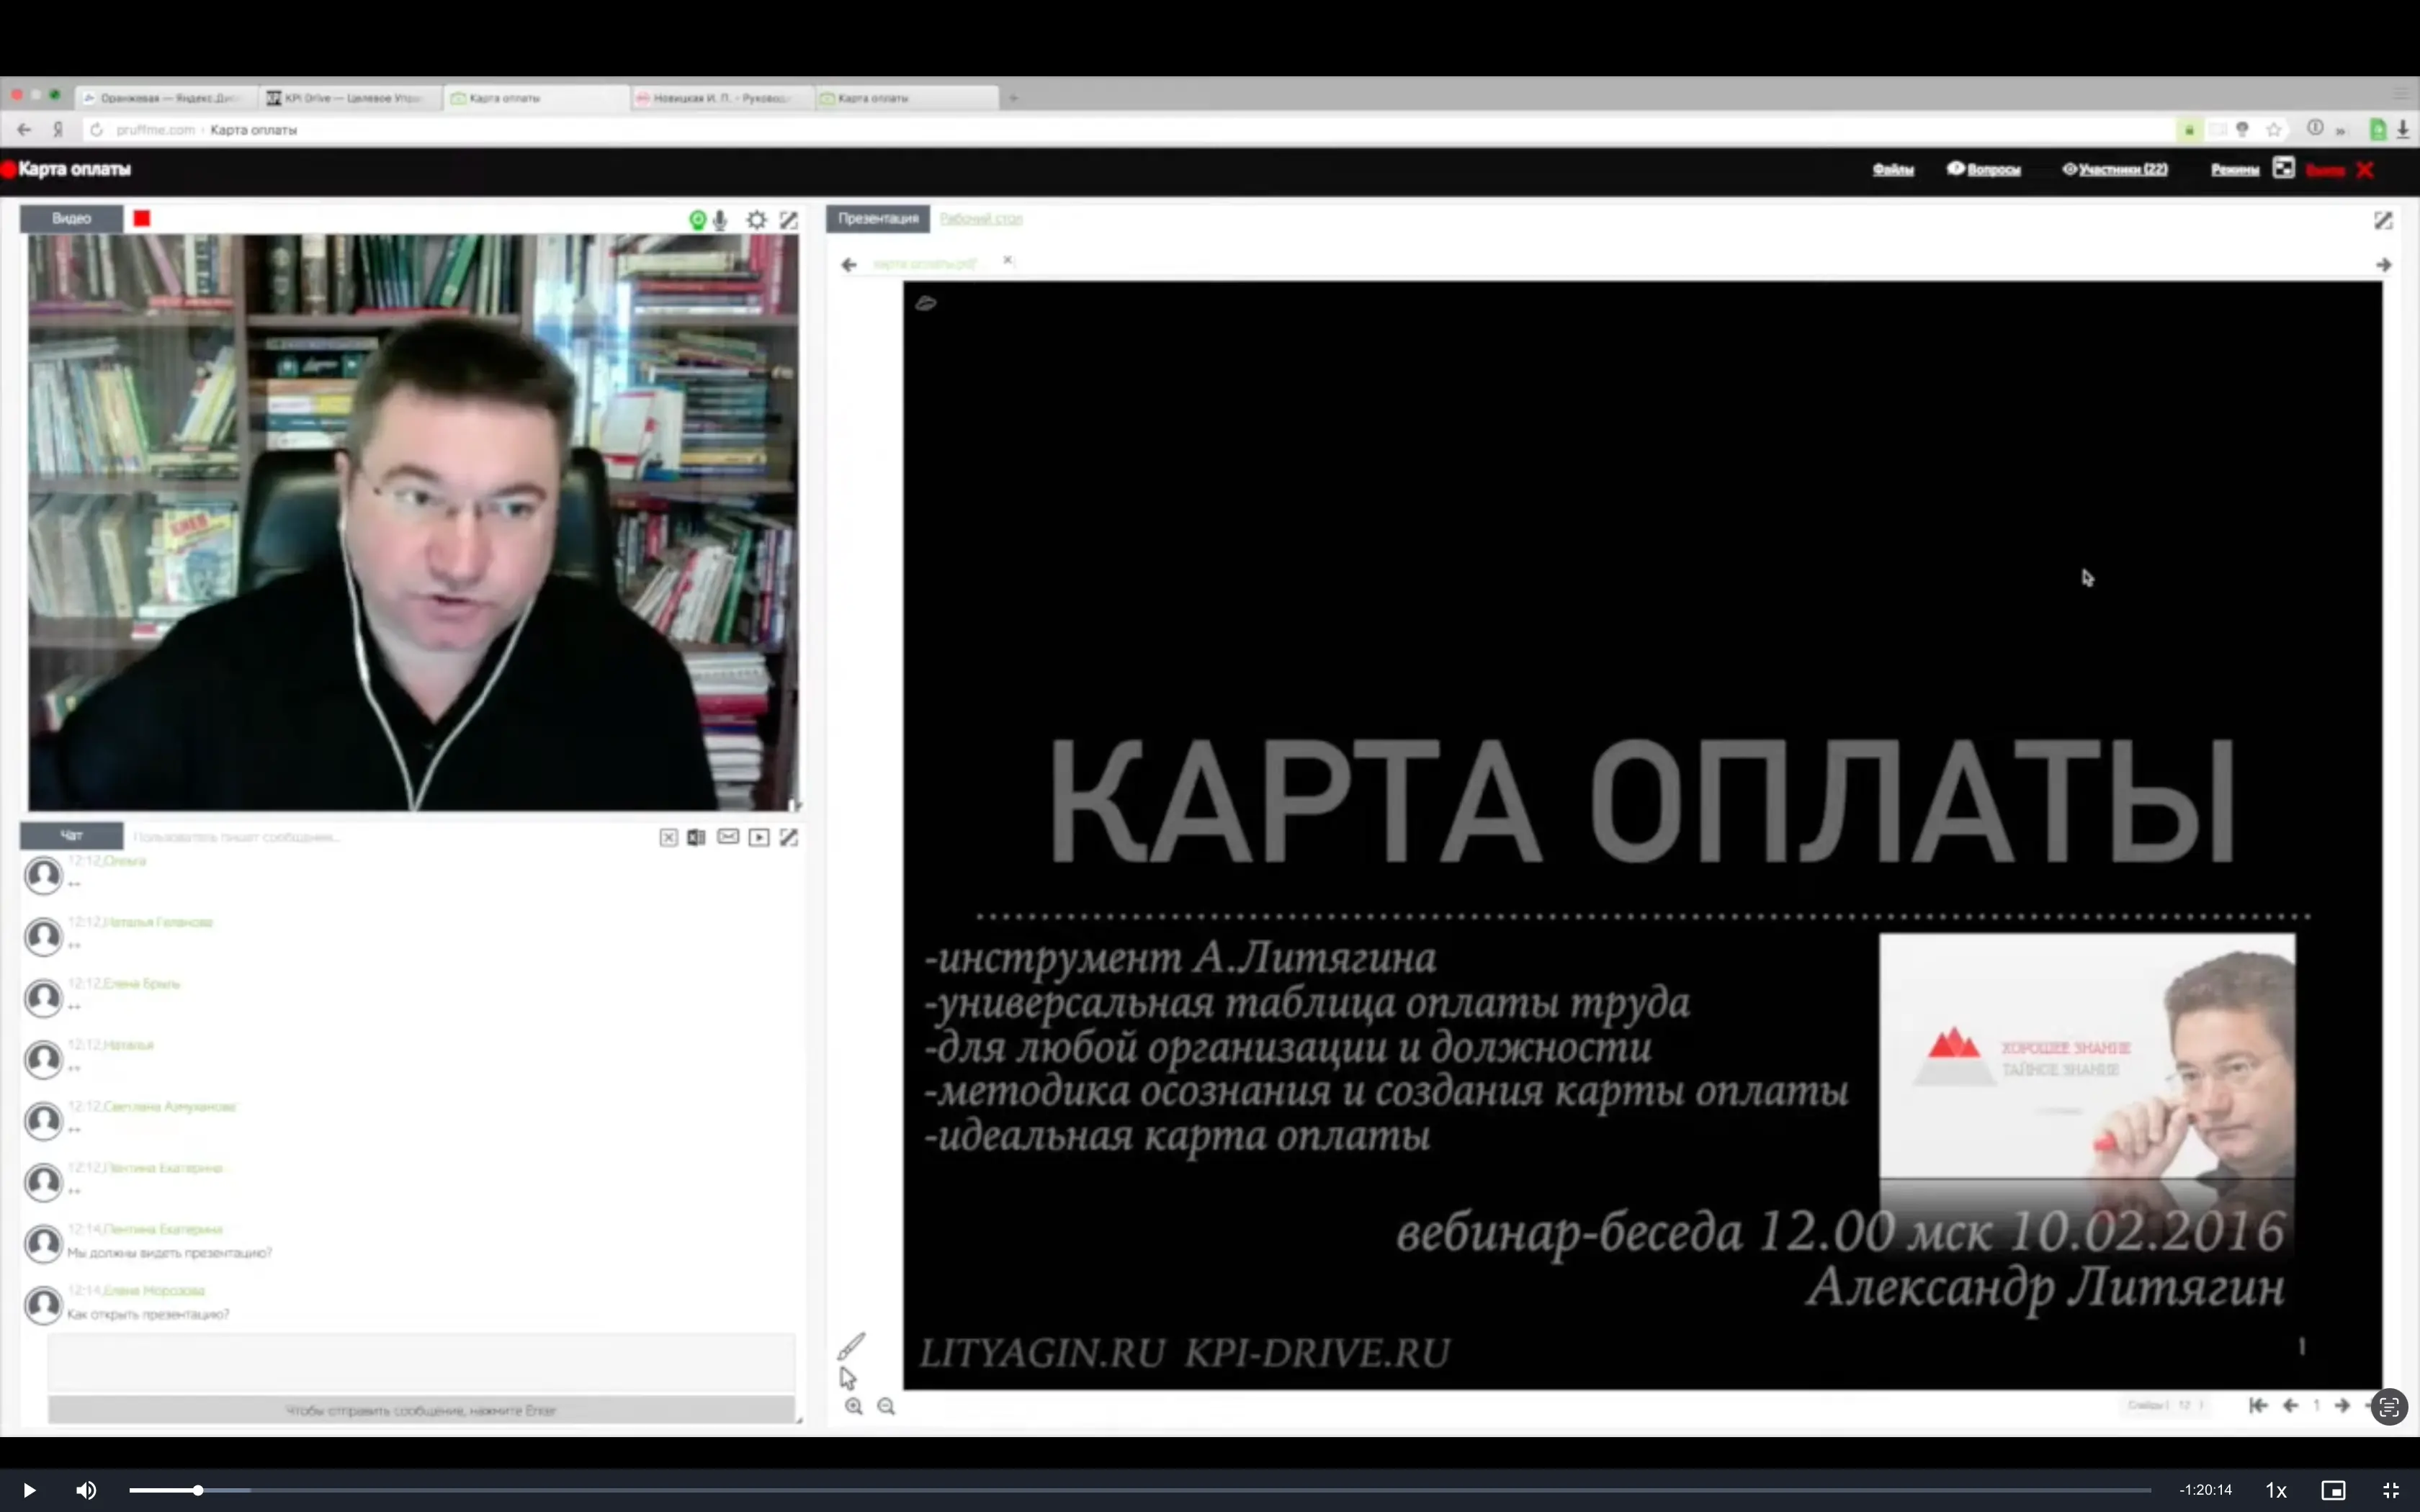This screenshot has height=1512, width=2420.
Task: Go to next slide arrow
Action: 2342,1405
